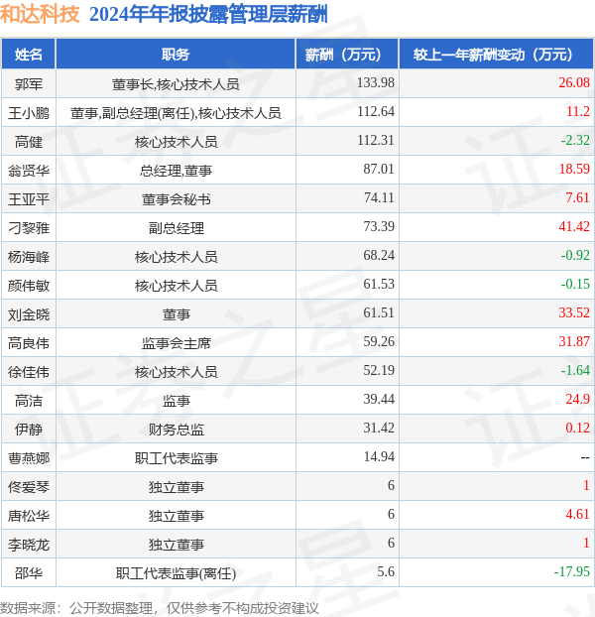Image resolution: width=595 pixels, height=617 pixels.
Task: Click the salary value 52.19
Action: click(379, 370)
